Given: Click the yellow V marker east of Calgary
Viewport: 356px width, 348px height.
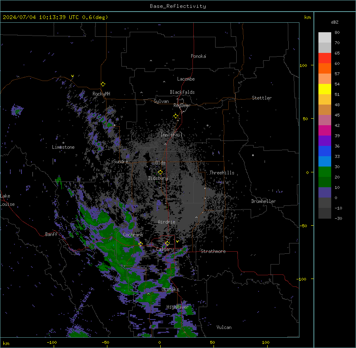Looking at the screenshot, I should 177,241.
